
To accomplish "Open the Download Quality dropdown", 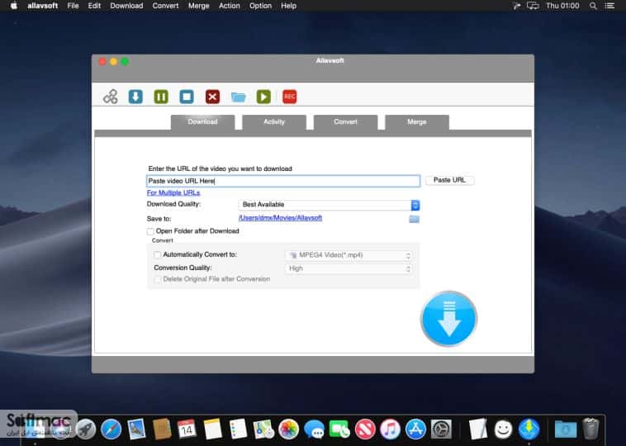I will pos(329,205).
